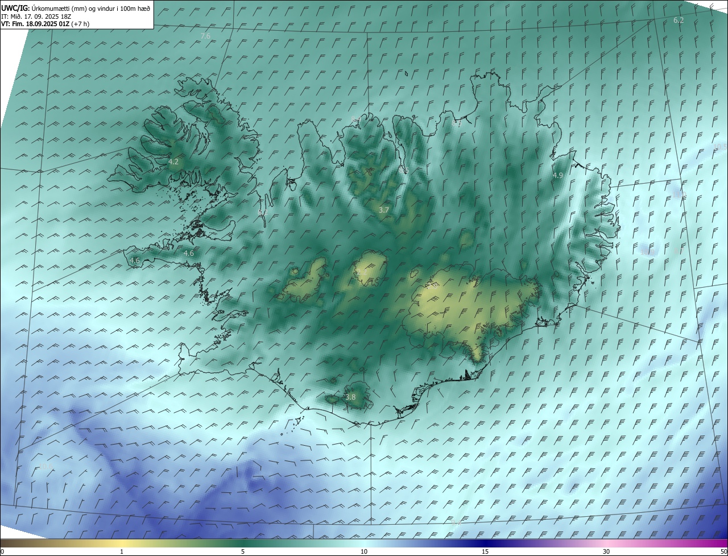Click the colorbar tick label 5
The image size is (728, 556).
pyautogui.click(x=243, y=551)
